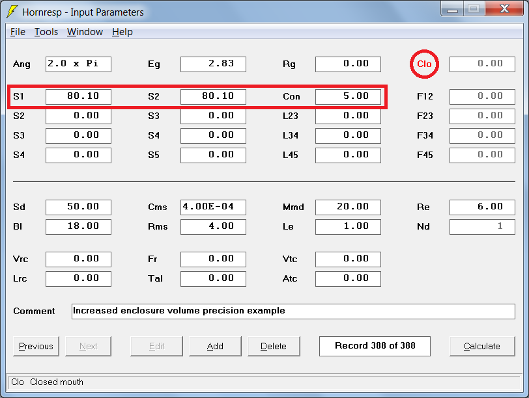529x398 pixels.
Task: Click the S5 input field
Action: coord(213,155)
